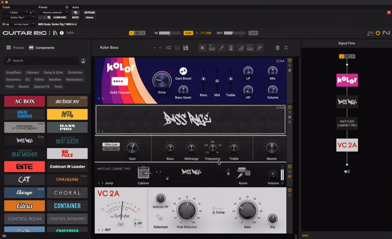Open the factory default preset dropdown
The height and width of the screenshot is (239, 392).
53,12
